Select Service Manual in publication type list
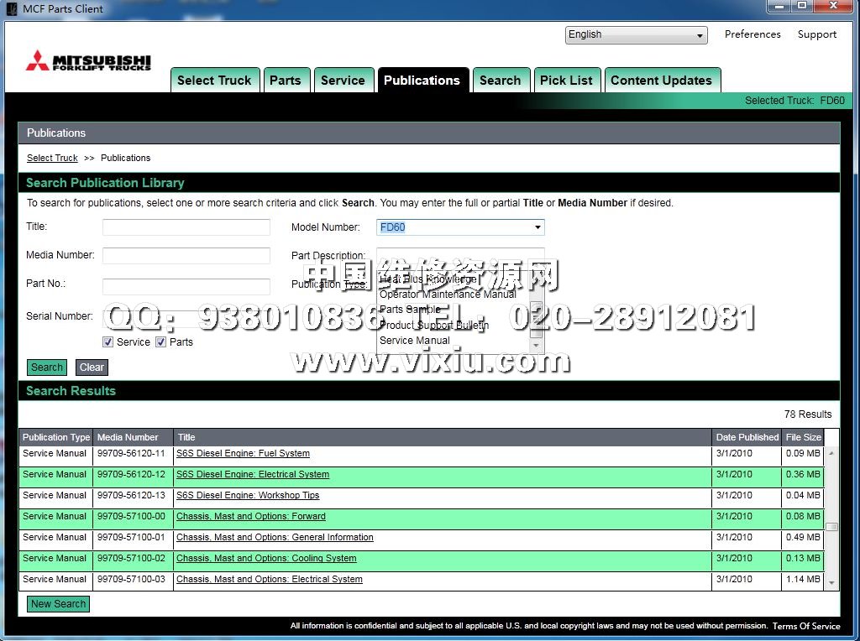 point(415,341)
